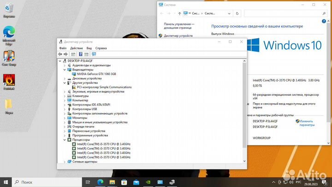Click the taskbar Поиск search box
This screenshot has height=187, width=332.
coord(47,182)
